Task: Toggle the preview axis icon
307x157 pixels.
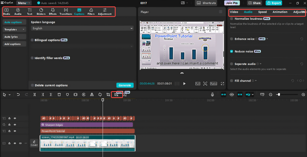Action: (248, 95)
